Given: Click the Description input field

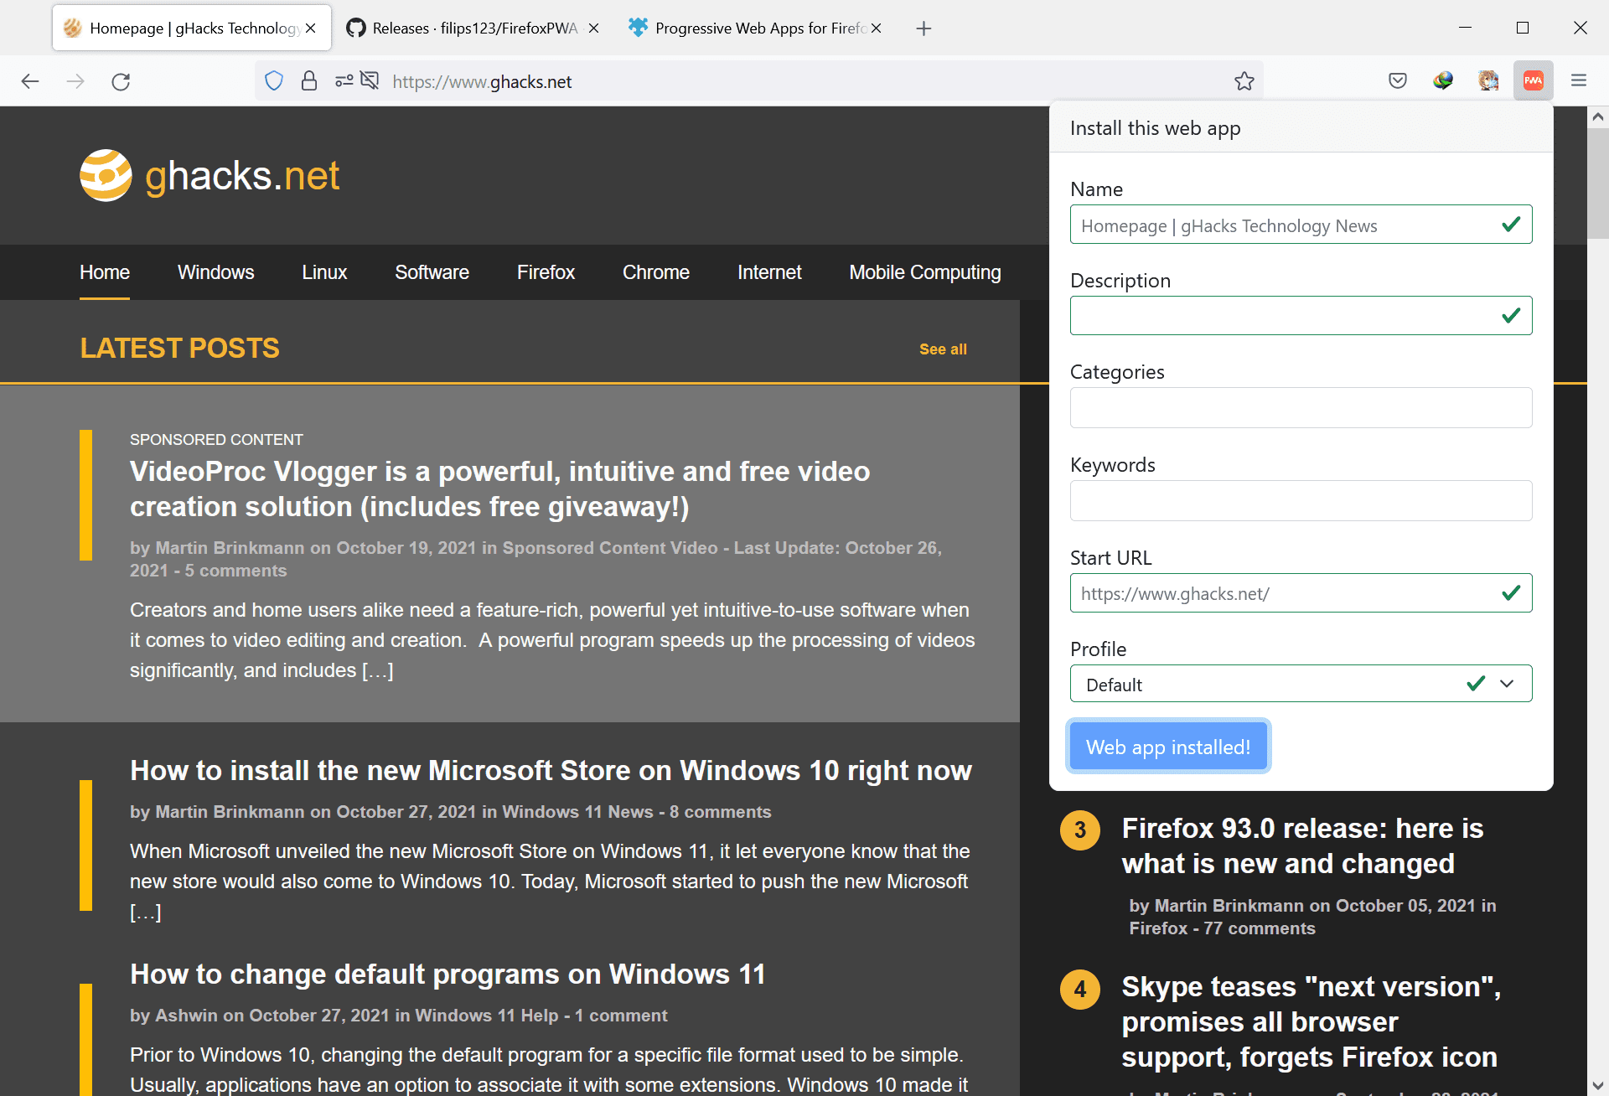Looking at the screenshot, I should click(1301, 316).
